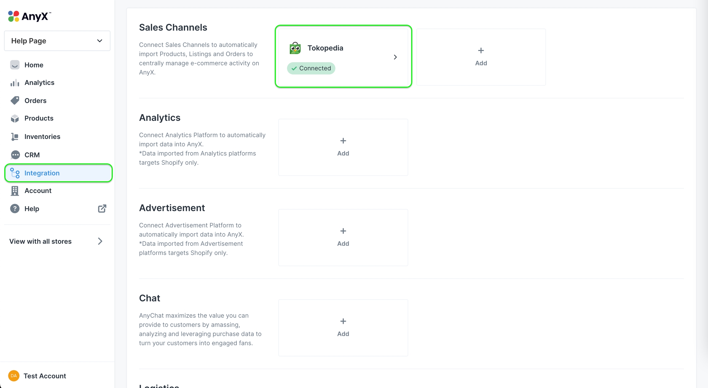Select the Integration menu item
This screenshot has width=708, height=388.
click(x=58, y=173)
